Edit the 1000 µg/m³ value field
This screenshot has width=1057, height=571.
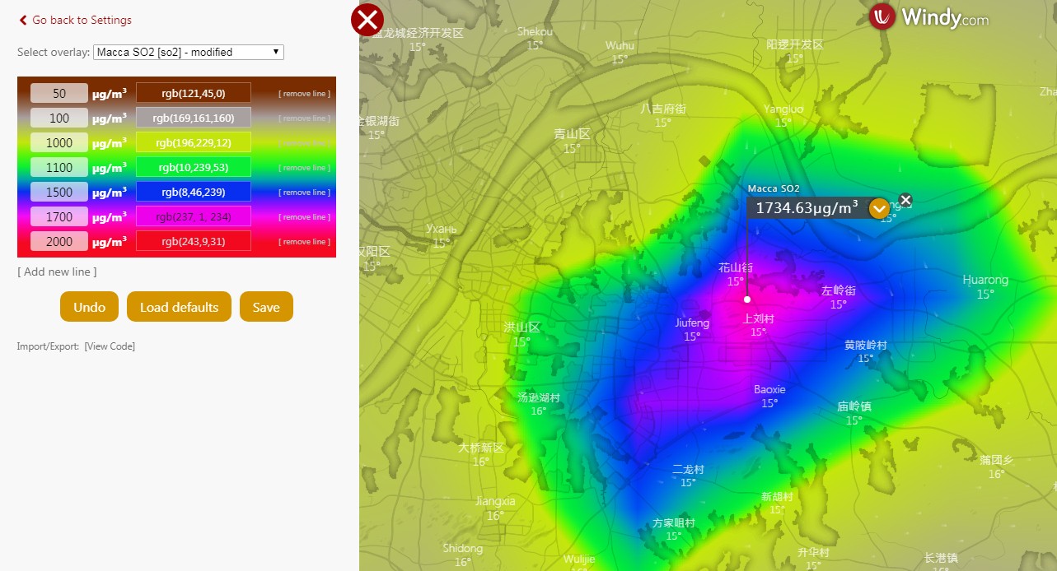tap(59, 142)
